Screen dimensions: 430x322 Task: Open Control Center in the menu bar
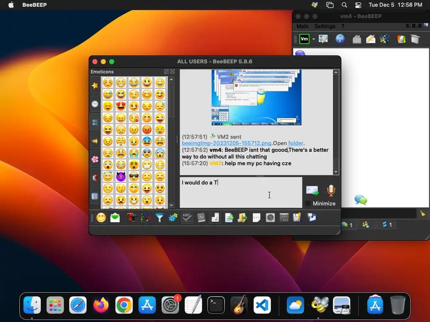tap(358, 5)
